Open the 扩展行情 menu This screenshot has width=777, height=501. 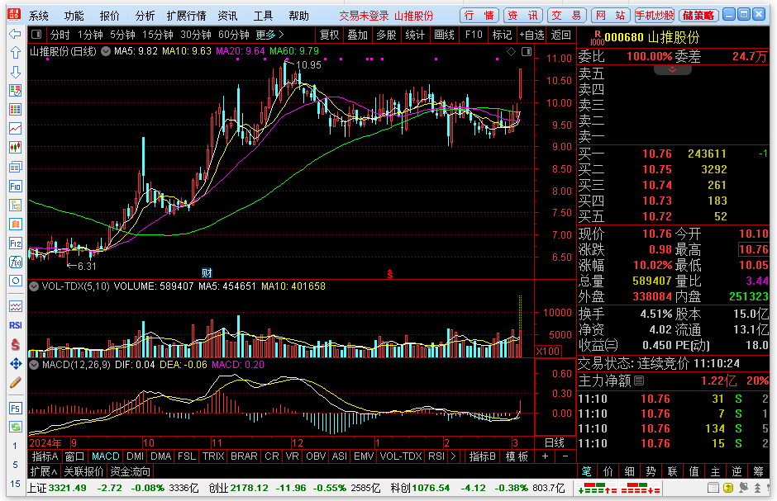(x=186, y=16)
